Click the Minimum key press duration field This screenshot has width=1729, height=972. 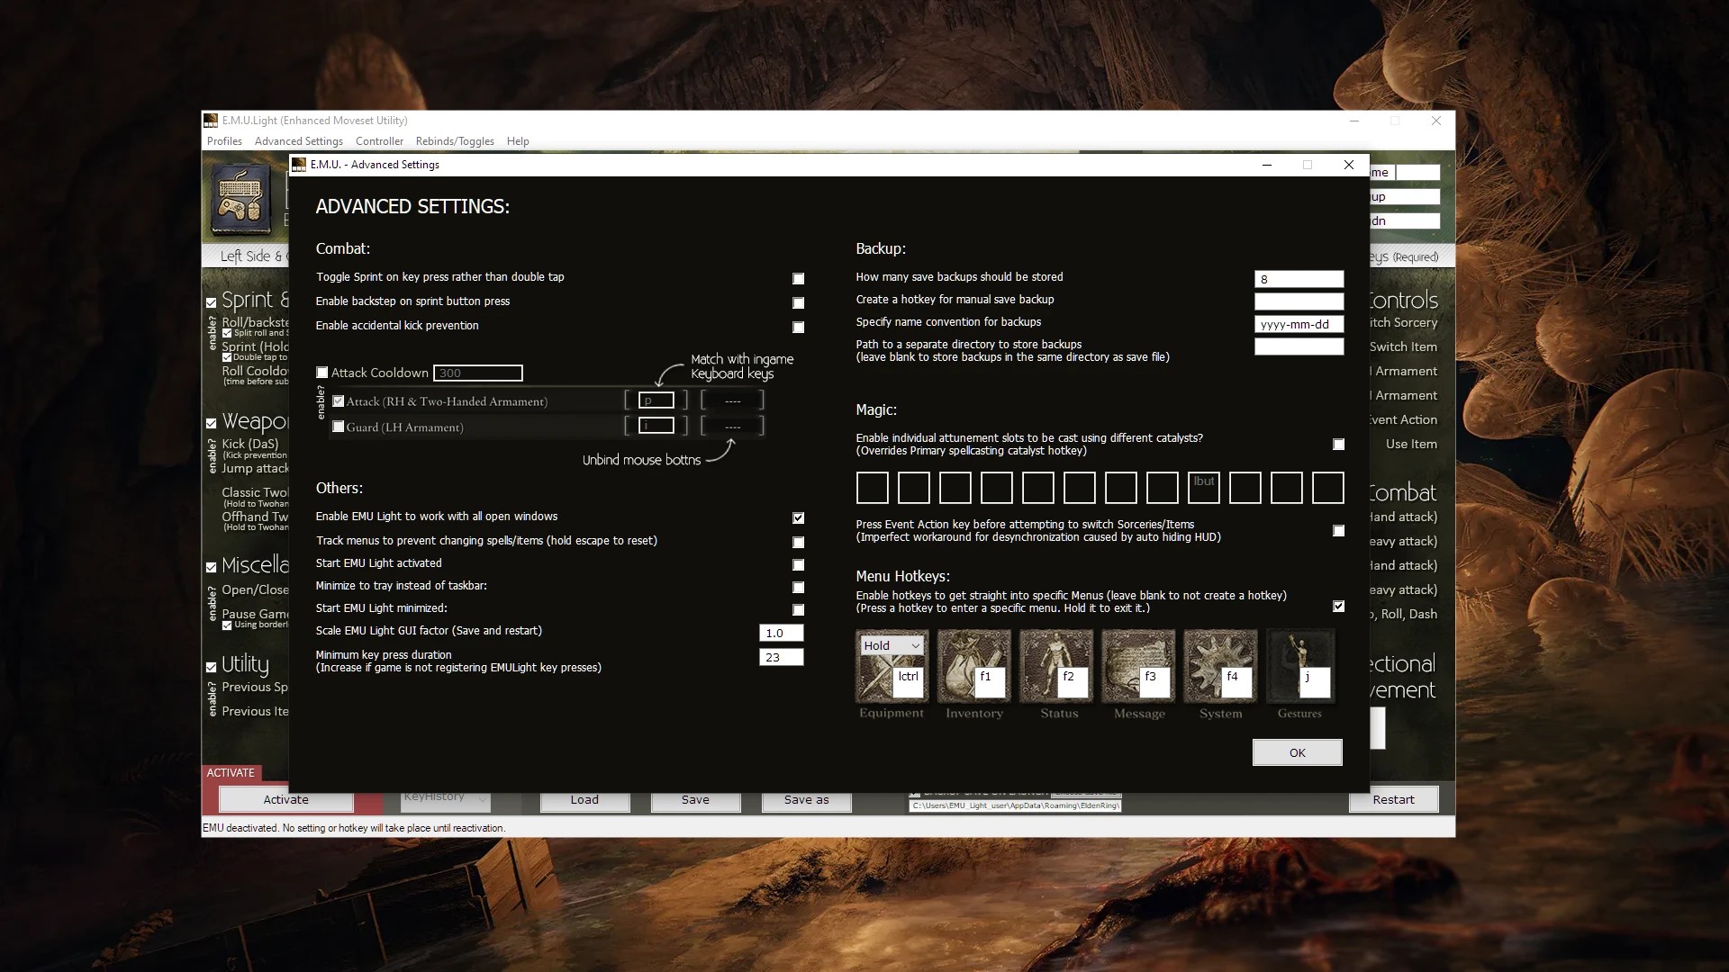pos(781,657)
